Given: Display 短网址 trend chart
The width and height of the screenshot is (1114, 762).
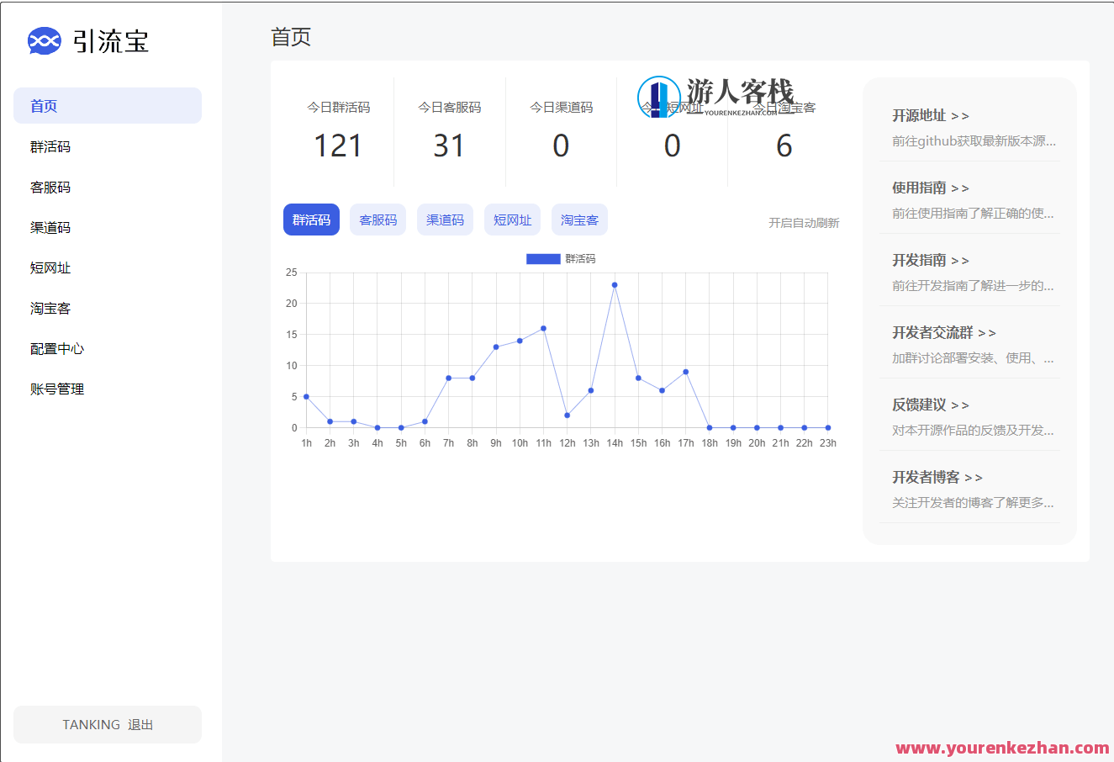Looking at the screenshot, I should (512, 220).
